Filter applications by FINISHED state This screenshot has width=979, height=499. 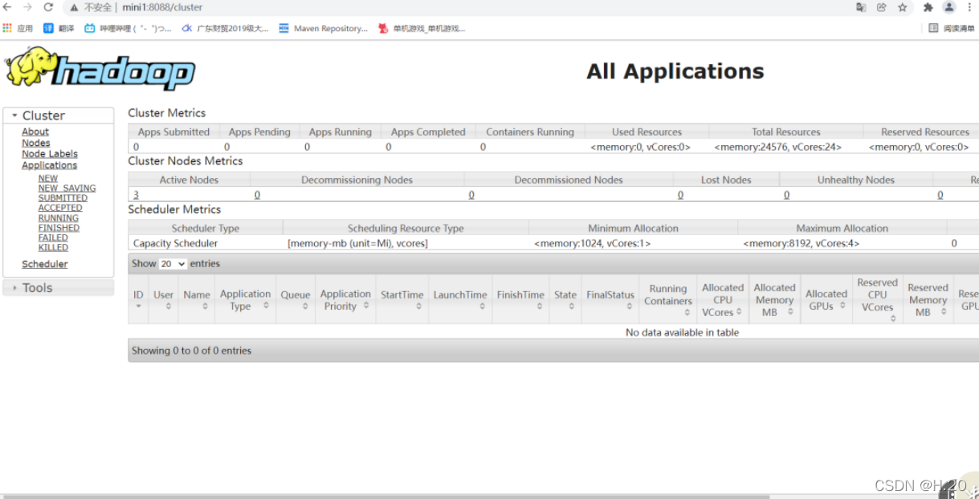point(59,228)
